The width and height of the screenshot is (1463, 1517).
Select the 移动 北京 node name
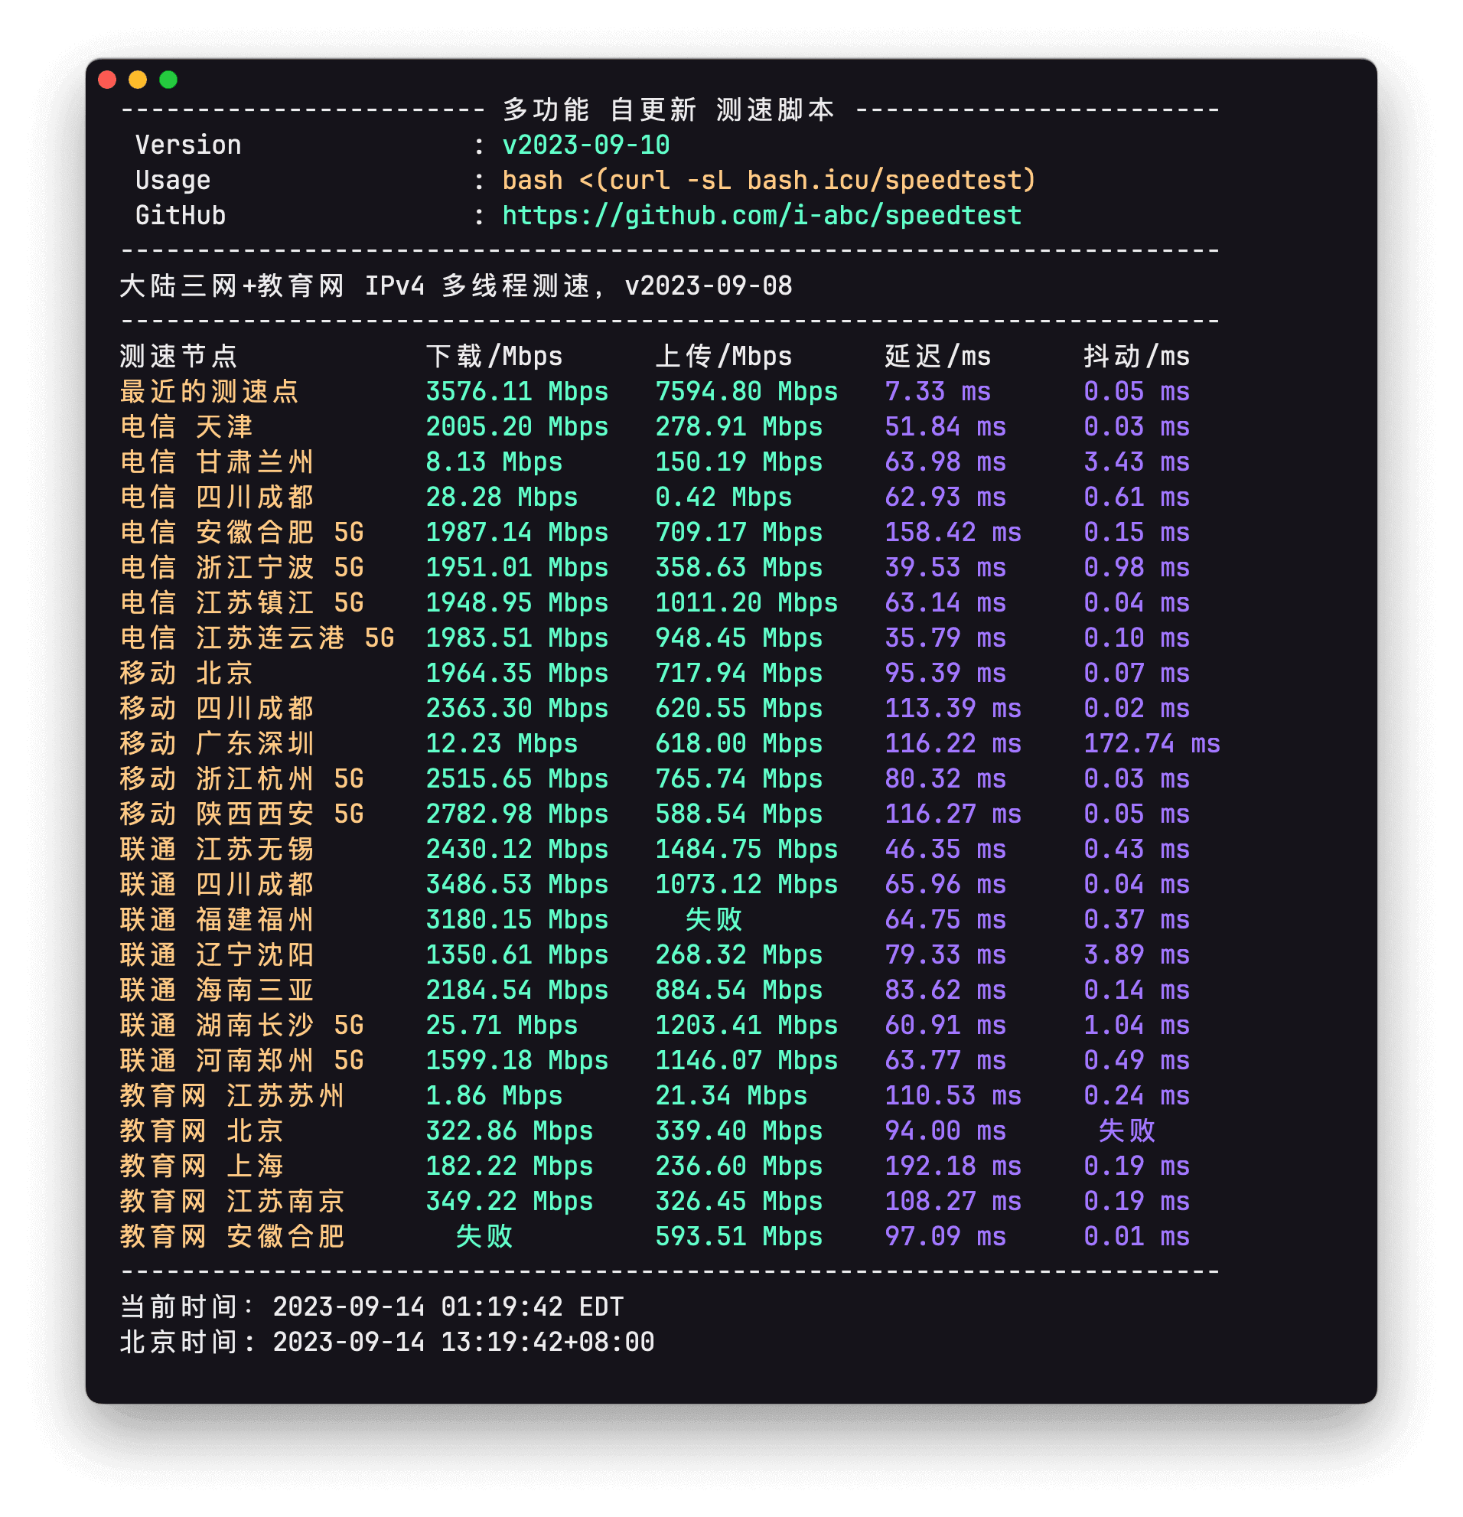pyautogui.click(x=187, y=674)
